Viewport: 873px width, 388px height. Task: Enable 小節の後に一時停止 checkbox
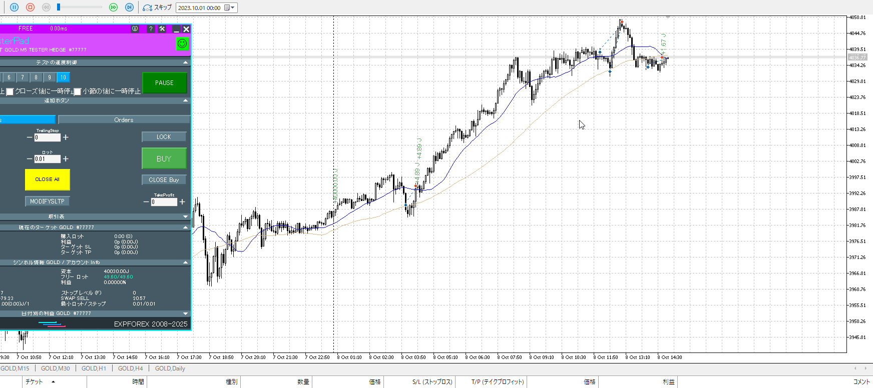point(78,91)
